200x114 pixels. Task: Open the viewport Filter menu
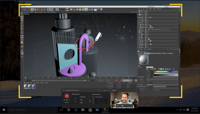click(x=45, y=12)
